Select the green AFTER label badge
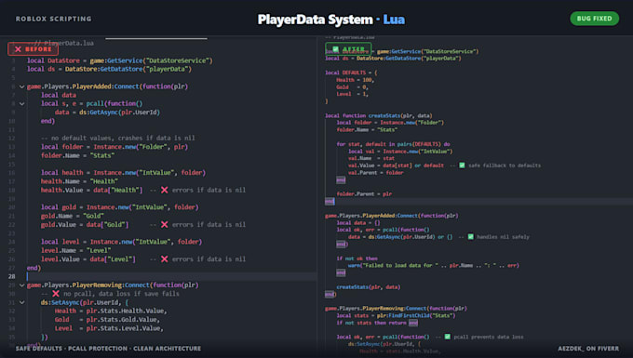 pos(348,49)
